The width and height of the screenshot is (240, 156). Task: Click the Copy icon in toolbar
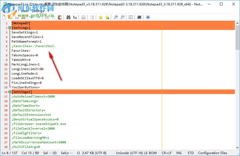click(x=53, y=17)
